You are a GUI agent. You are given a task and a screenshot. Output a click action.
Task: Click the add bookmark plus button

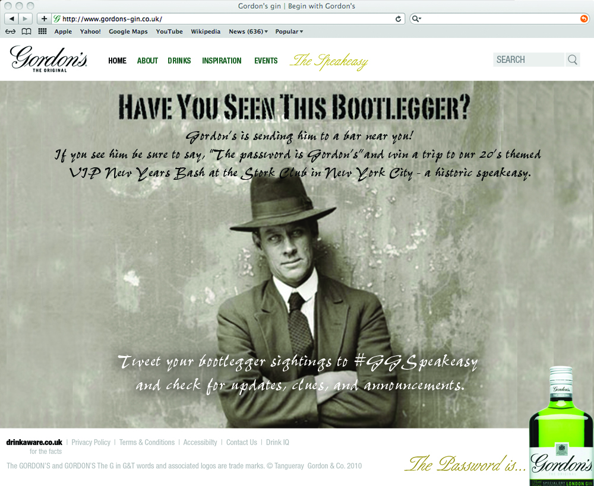45,18
